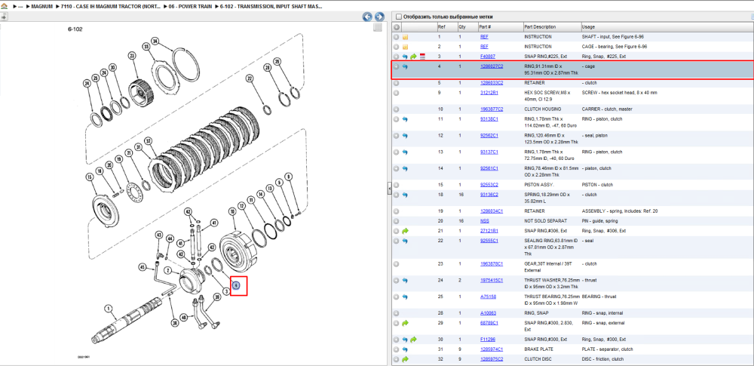Select callout 10 on the diagram
Image resolution: width=754 pixels, height=366 pixels.
pyautogui.click(x=232, y=211)
